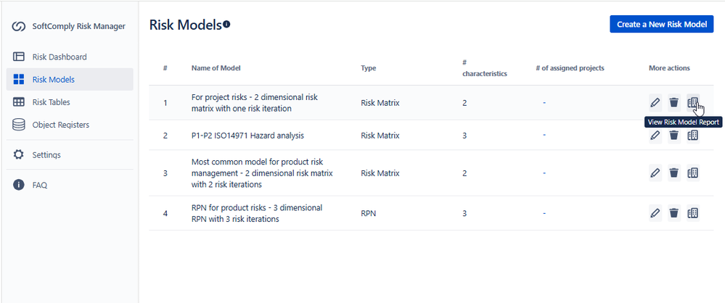725x303 pixels.
Task: Delete the 'For project risks' risk model
Action: pos(674,103)
